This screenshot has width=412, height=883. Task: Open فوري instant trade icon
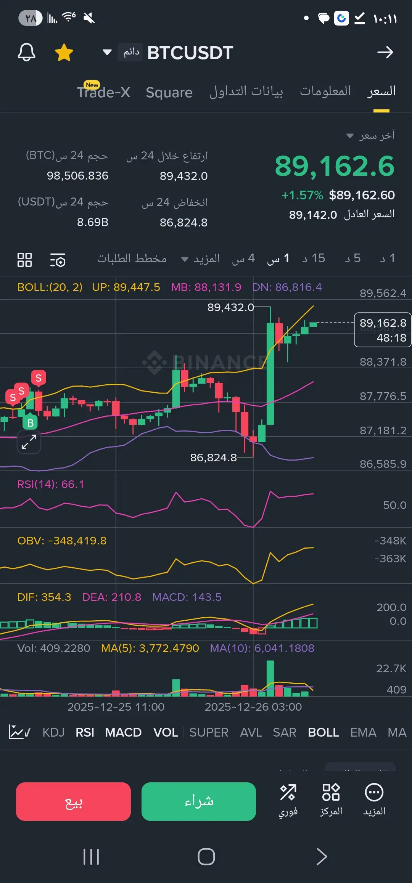(288, 801)
